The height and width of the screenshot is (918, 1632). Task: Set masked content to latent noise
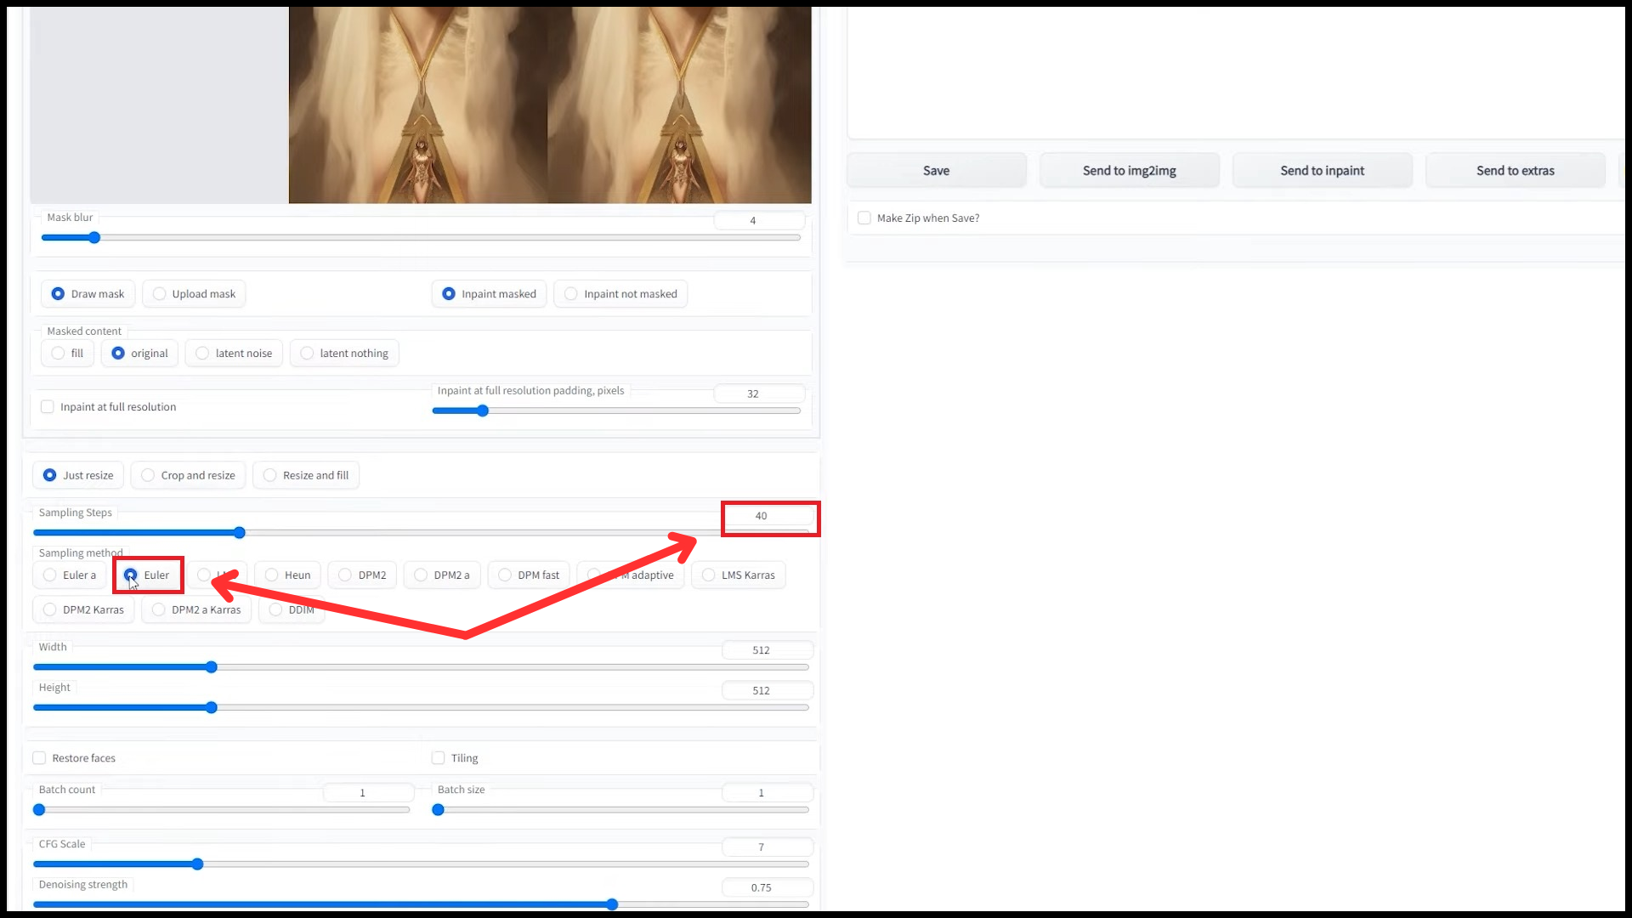pos(202,354)
